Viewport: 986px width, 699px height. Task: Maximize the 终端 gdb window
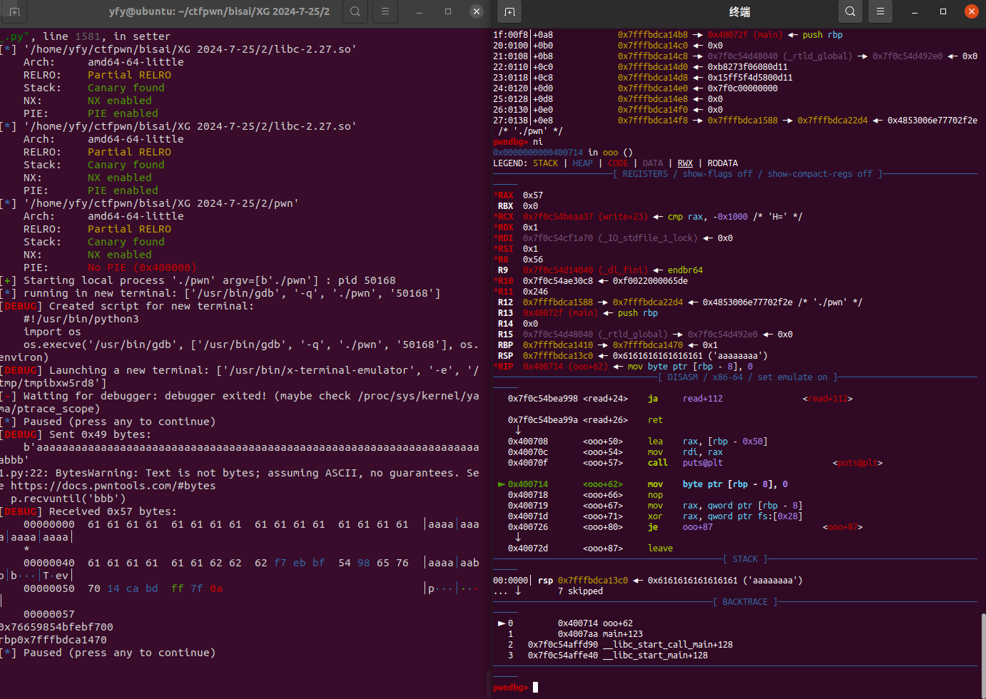tap(943, 11)
